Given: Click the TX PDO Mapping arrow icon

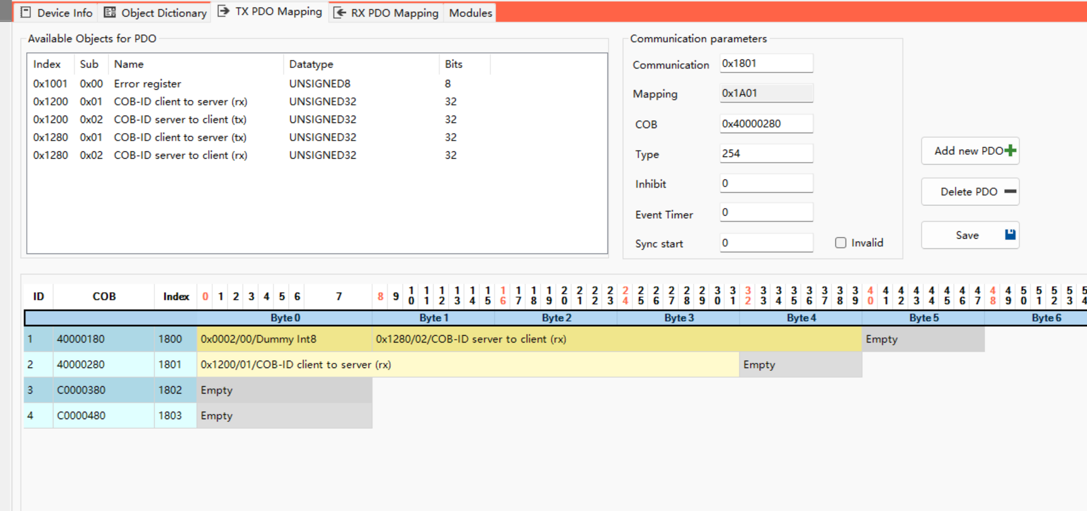Looking at the screenshot, I should [x=223, y=11].
